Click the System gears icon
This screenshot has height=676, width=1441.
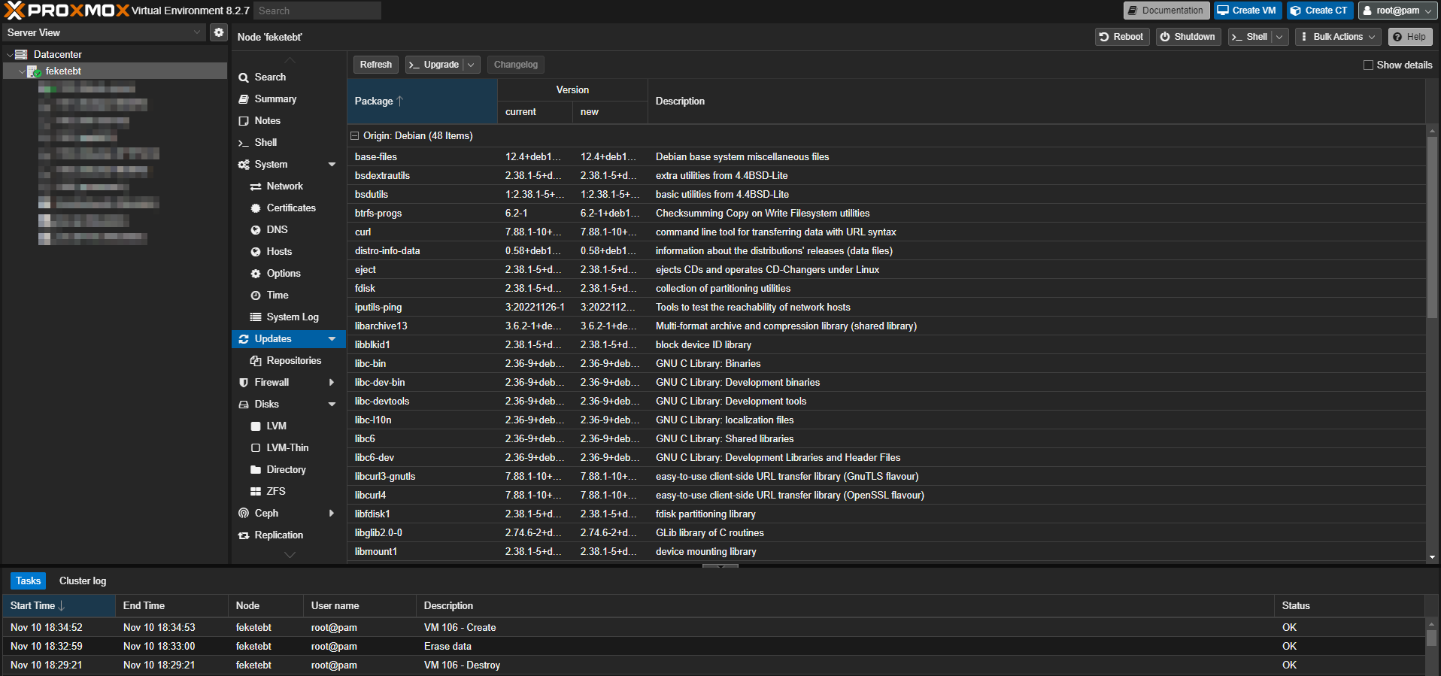coord(244,165)
